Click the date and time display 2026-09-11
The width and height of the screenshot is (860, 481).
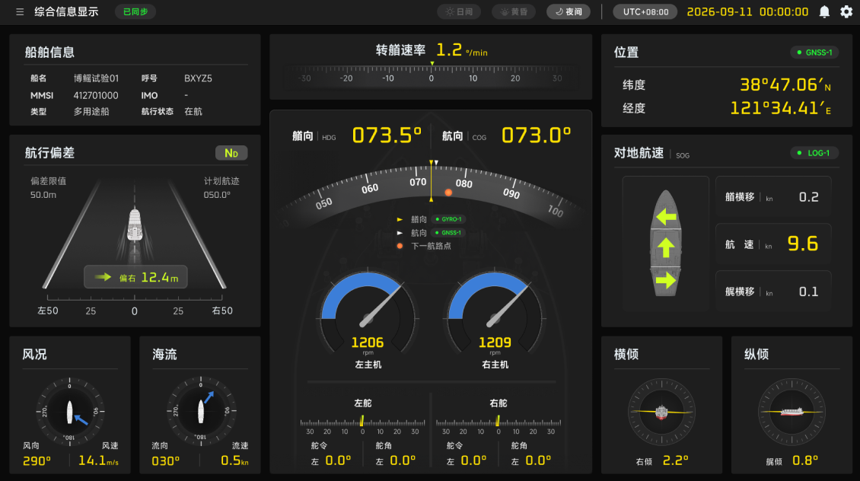pyautogui.click(x=747, y=11)
